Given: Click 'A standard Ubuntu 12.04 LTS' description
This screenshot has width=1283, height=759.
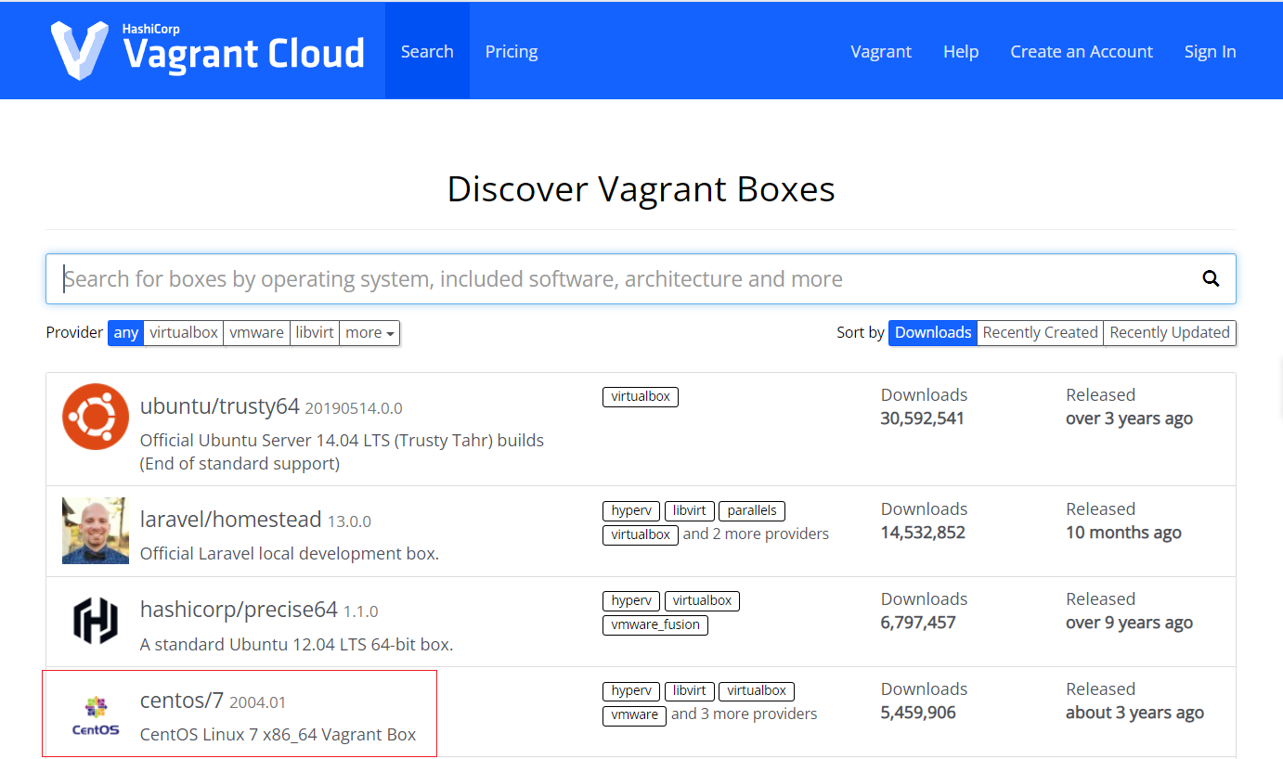Looking at the screenshot, I should coord(297,644).
